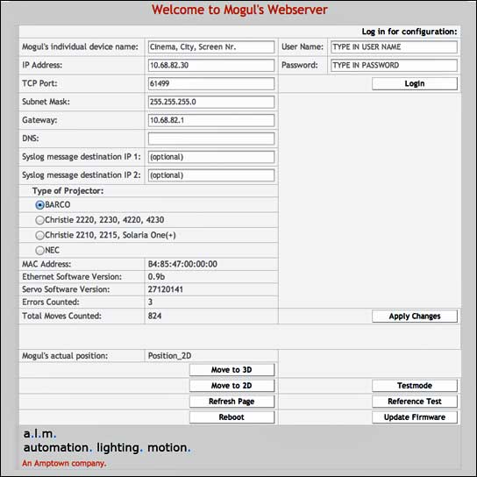This screenshot has width=477, height=477.
Task: Click the Errors Counted value 3
Action: click(150, 303)
